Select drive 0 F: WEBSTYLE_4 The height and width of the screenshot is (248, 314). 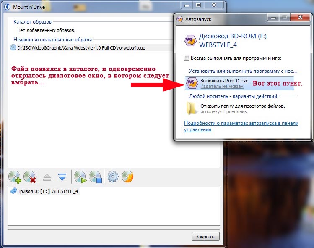point(48,191)
